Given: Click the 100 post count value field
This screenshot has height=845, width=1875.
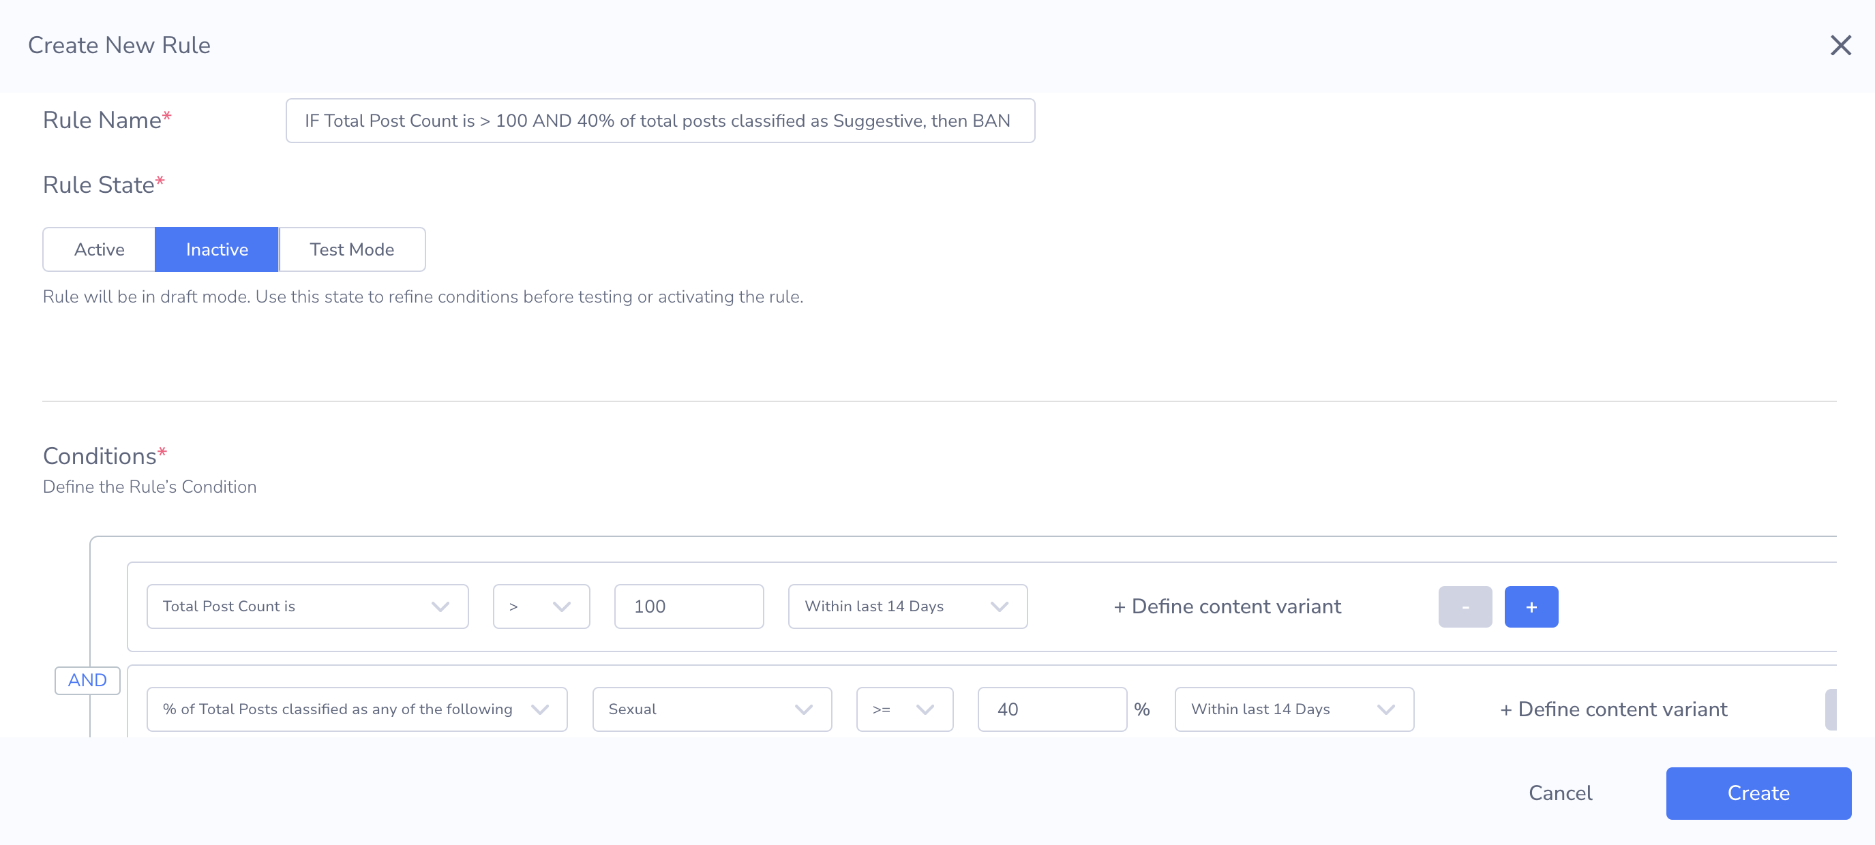Looking at the screenshot, I should (x=688, y=606).
